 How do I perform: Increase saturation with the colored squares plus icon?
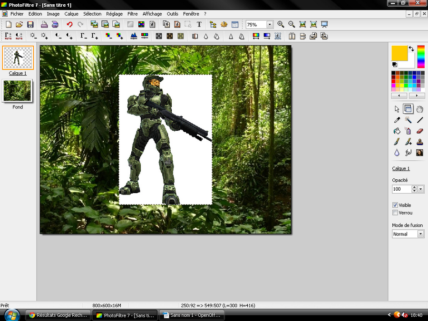tap(119, 36)
